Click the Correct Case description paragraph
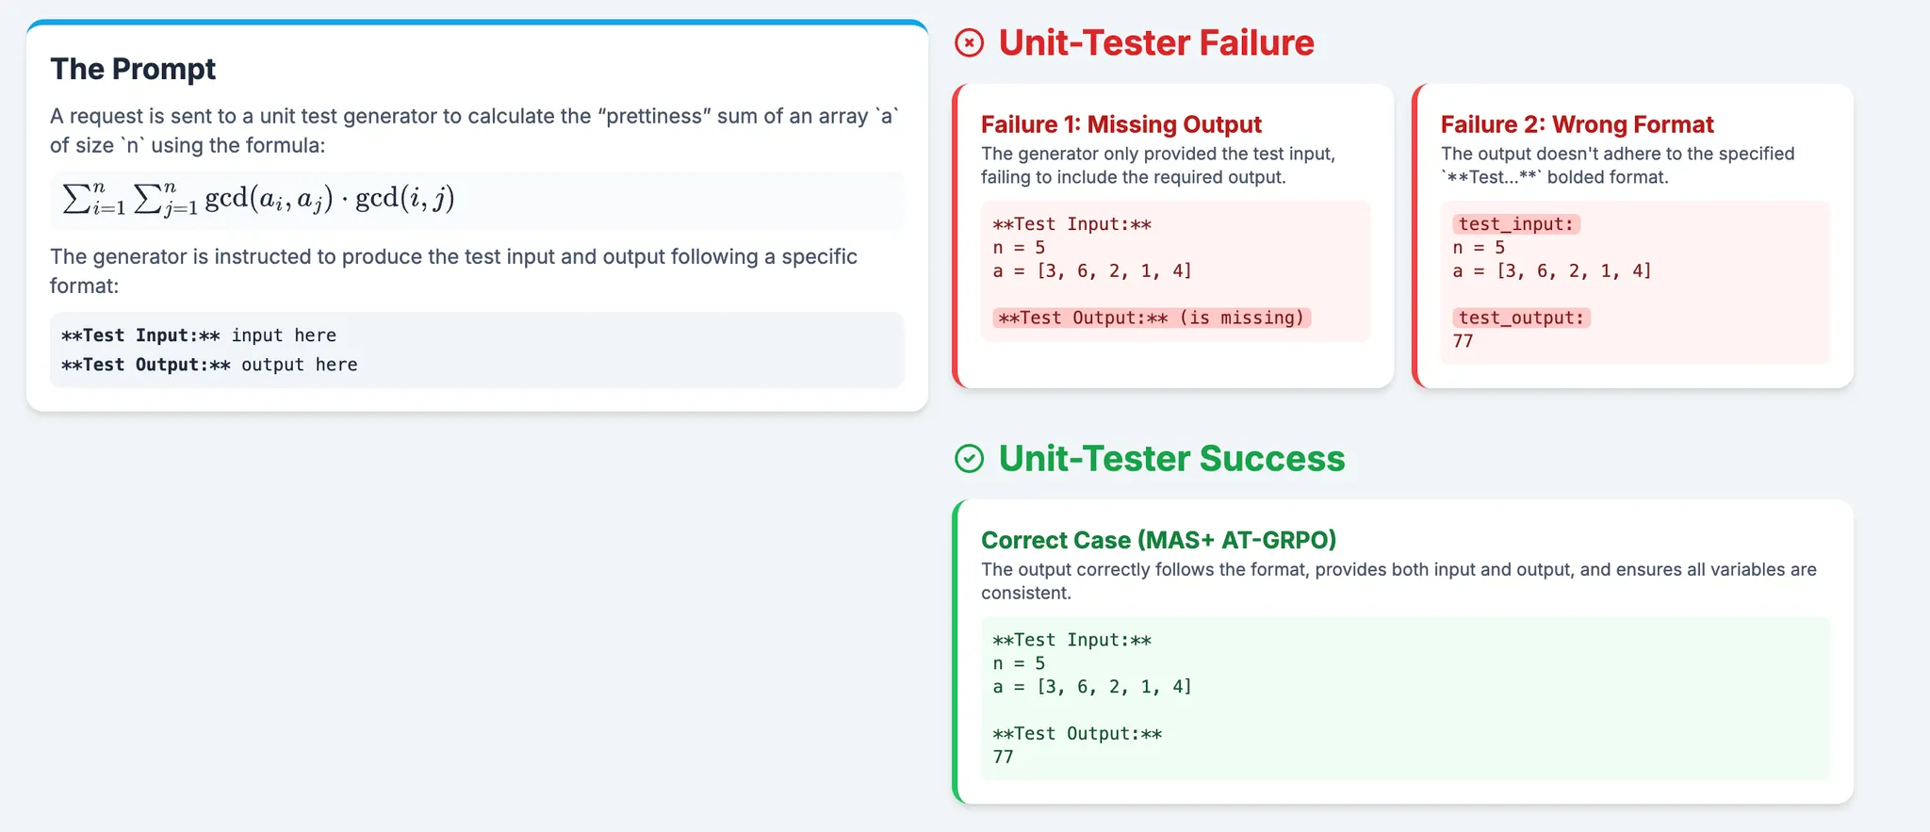 tap(1398, 580)
